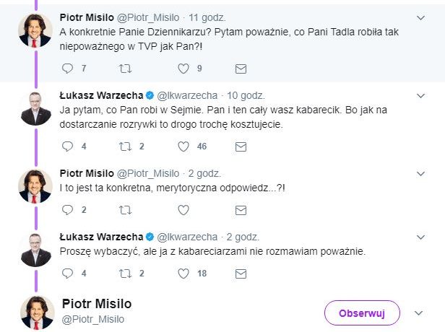Click Łukasz Warzecha's avatar in 10 godz. tweet

pos(35,108)
